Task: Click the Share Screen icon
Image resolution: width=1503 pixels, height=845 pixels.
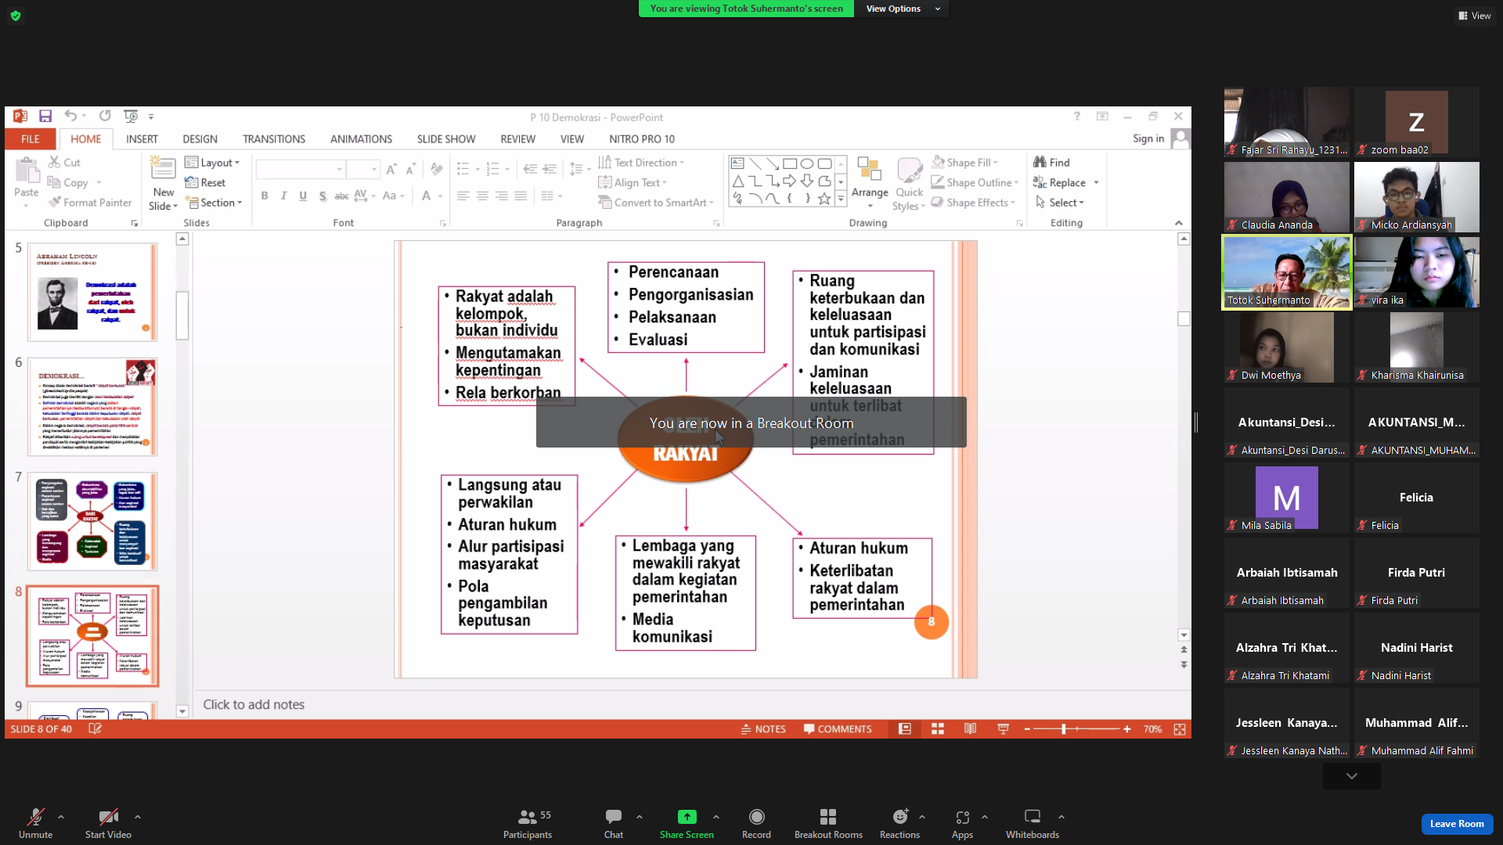Action: pos(687,817)
